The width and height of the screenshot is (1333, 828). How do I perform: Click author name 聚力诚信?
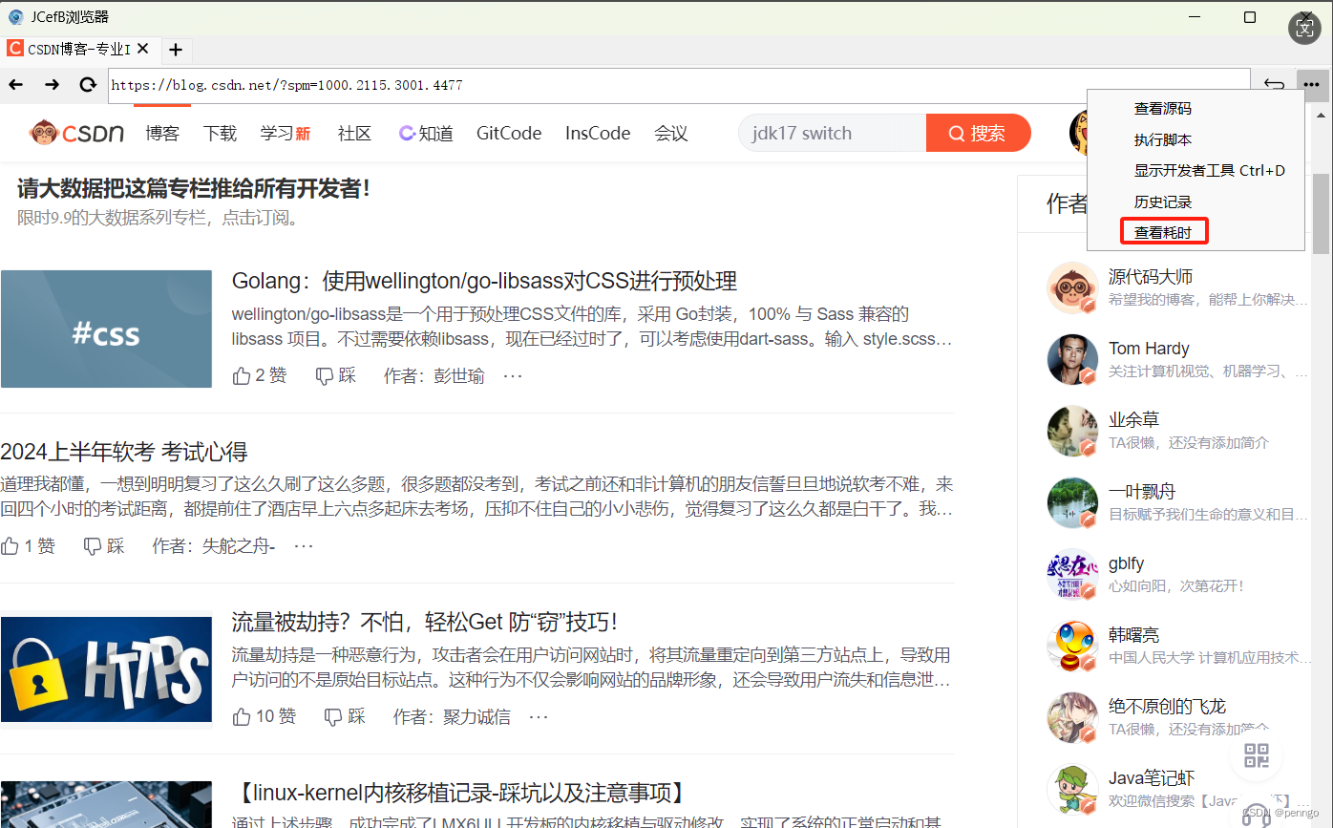click(x=476, y=716)
